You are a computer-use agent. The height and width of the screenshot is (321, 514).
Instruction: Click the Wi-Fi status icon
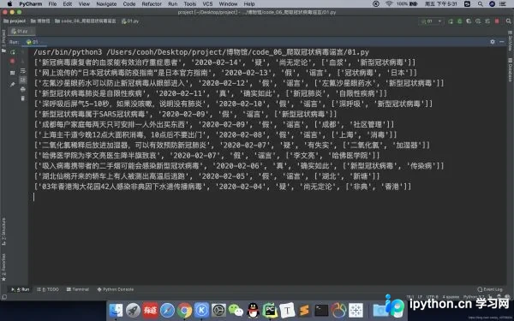tap(389, 4)
